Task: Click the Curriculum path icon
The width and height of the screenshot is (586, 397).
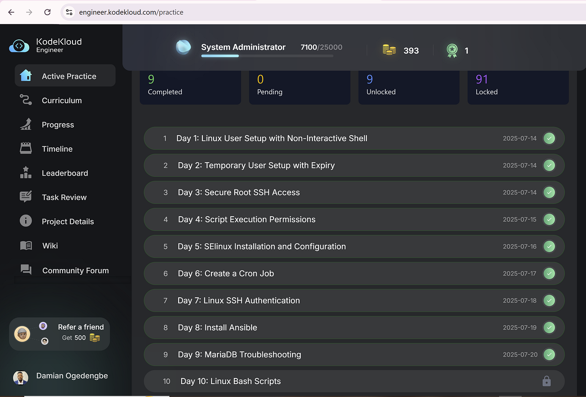Action: 26,100
